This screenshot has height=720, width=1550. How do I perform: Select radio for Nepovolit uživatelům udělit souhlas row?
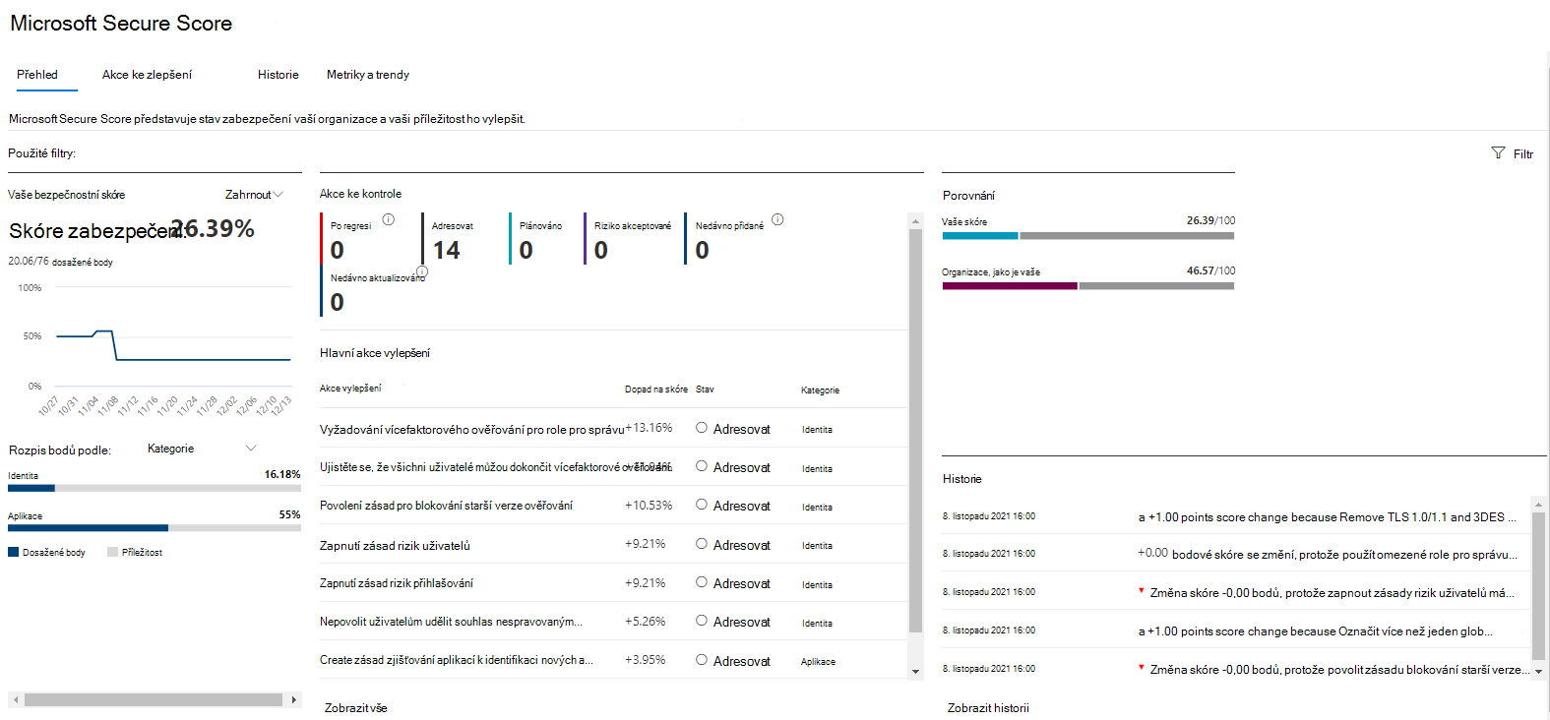702,621
